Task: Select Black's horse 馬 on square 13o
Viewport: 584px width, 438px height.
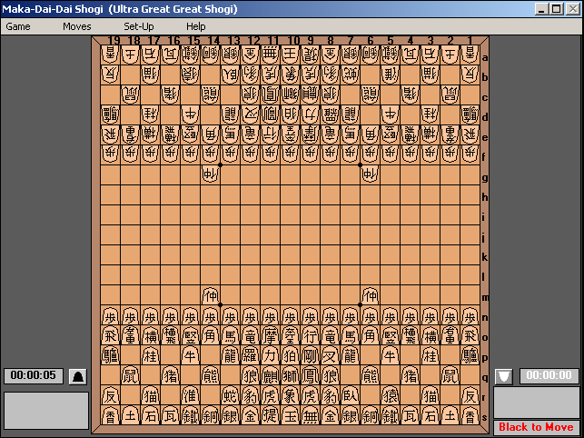Action: [x=230, y=336]
